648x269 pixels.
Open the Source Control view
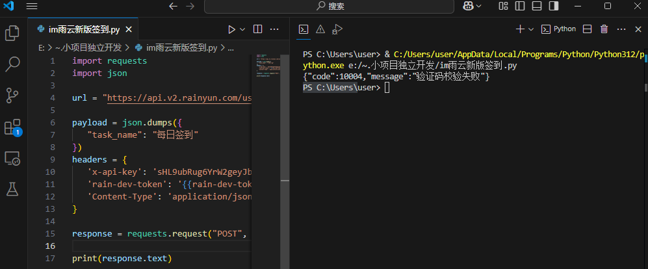click(12, 95)
